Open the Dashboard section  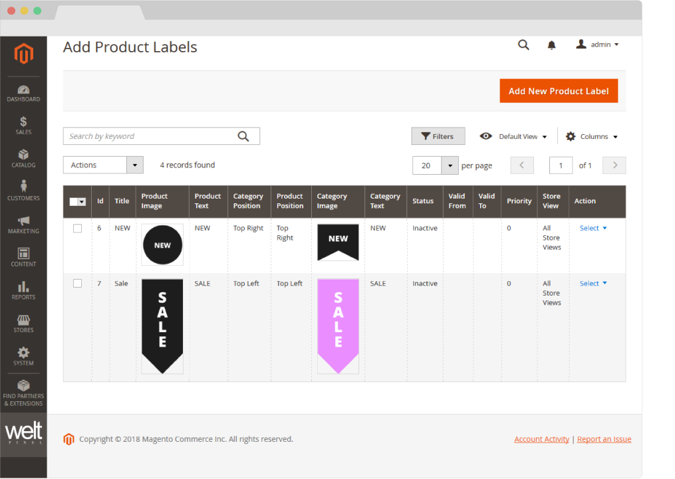point(23,93)
